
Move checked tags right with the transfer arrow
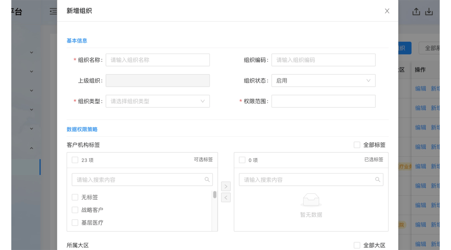coord(226,186)
